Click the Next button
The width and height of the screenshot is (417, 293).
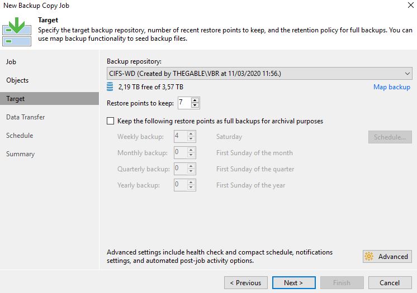[x=294, y=282]
